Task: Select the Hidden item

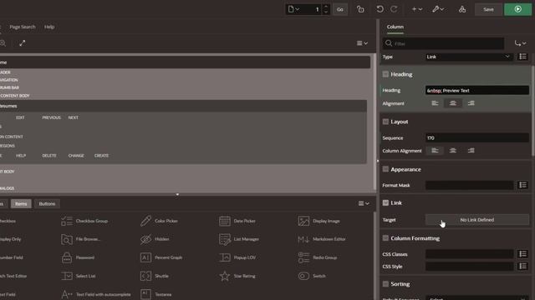Action: (155, 239)
